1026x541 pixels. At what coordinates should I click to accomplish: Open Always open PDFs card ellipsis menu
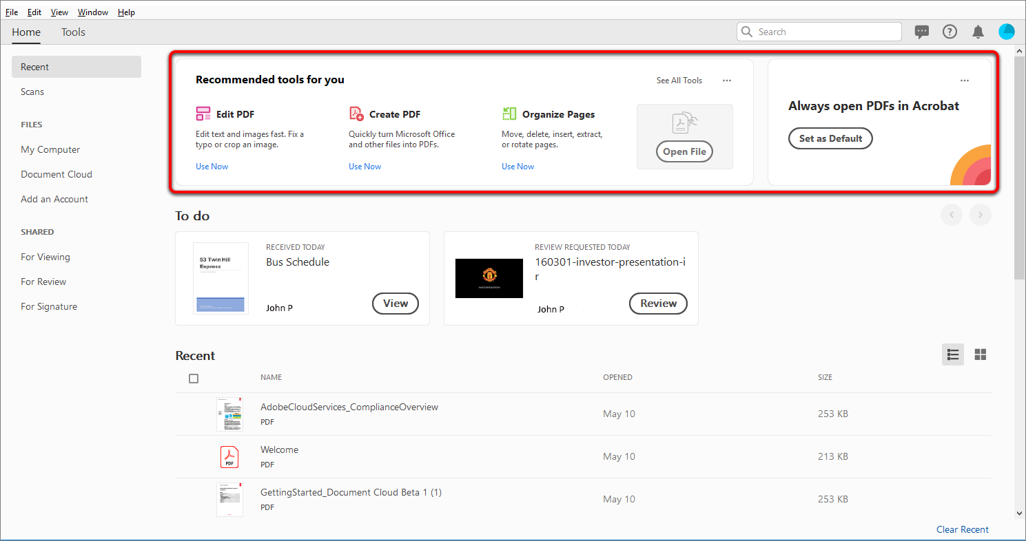[x=965, y=81]
